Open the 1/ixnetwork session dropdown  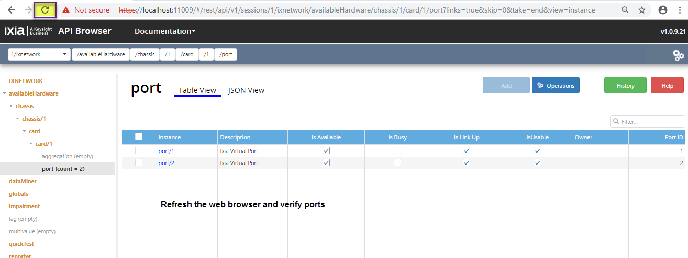(x=39, y=54)
